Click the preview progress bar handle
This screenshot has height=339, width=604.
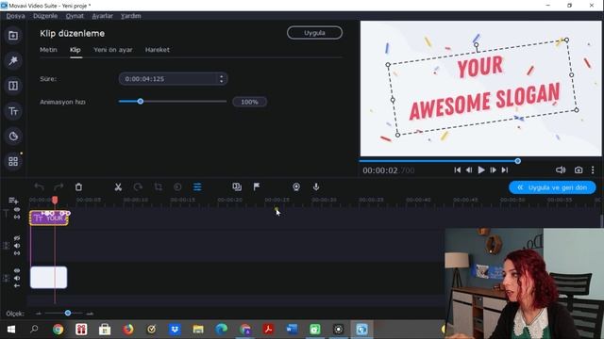(x=518, y=161)
